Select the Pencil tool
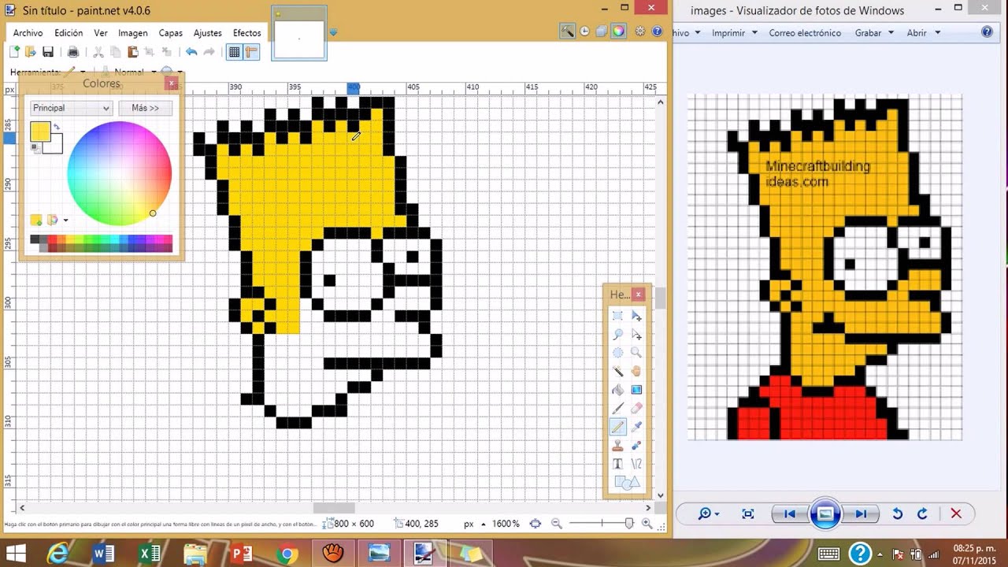Viewport: 1008px width, 567px height. pyautogui.click(x=618, y=427)
